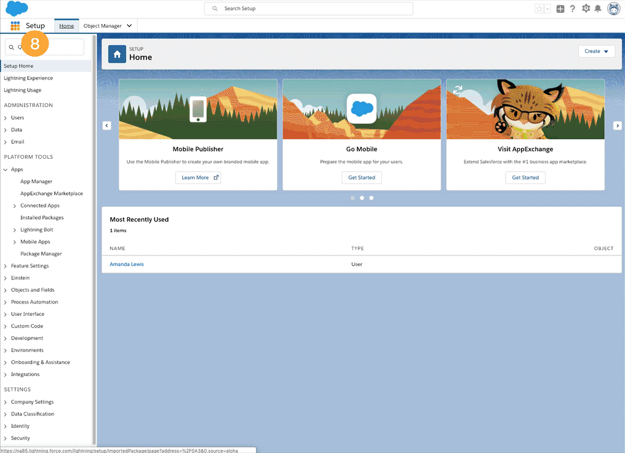Viewport: 625px width, 453px height.
Task: Expand Custom Code
Action: (6, 326)
